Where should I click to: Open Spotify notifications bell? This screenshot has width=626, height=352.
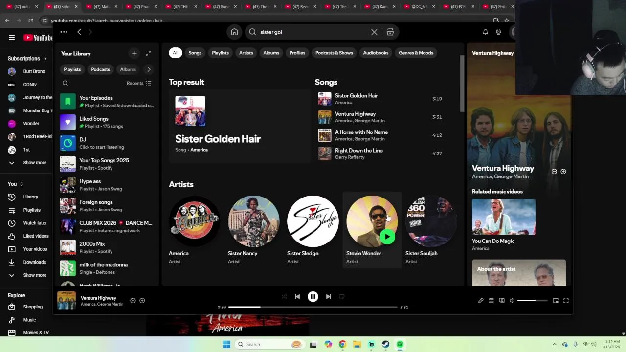[485, 32]
